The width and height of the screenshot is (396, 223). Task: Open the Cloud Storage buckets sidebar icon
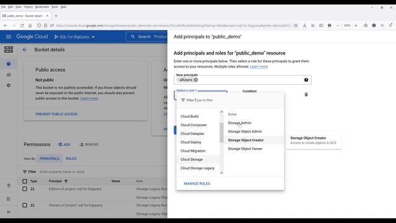pos(9,64)
